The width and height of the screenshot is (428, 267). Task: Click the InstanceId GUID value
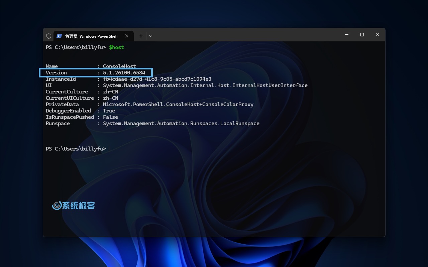(x=157, y=79)
